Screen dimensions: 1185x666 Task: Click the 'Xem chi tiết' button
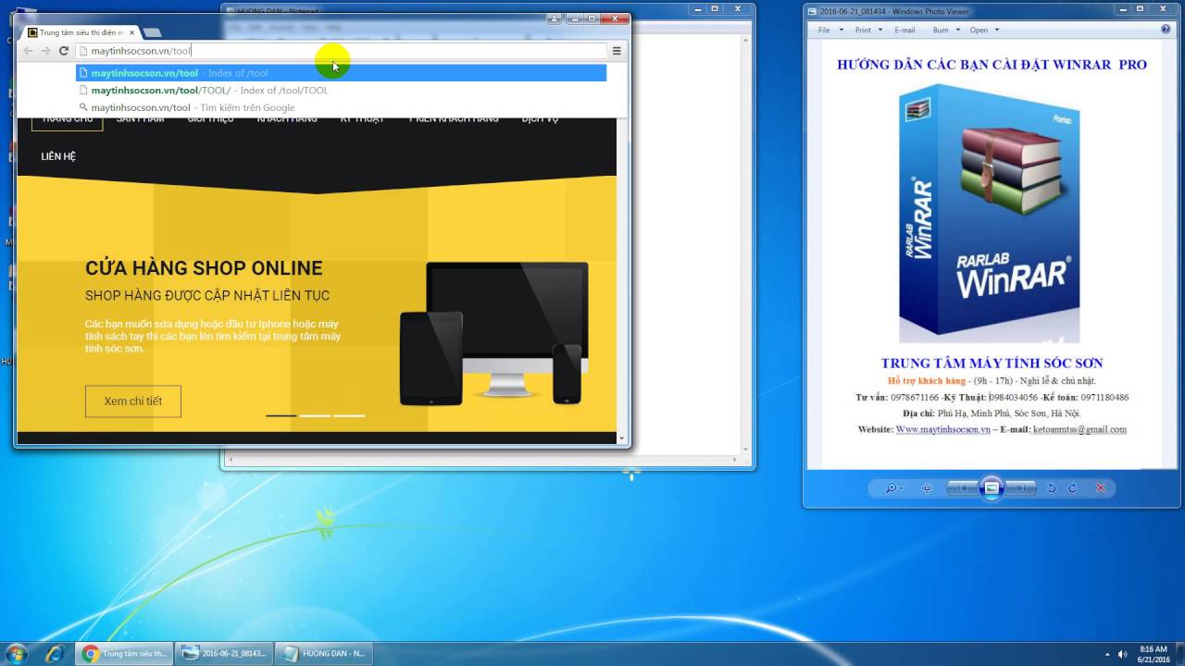(133, 401)
